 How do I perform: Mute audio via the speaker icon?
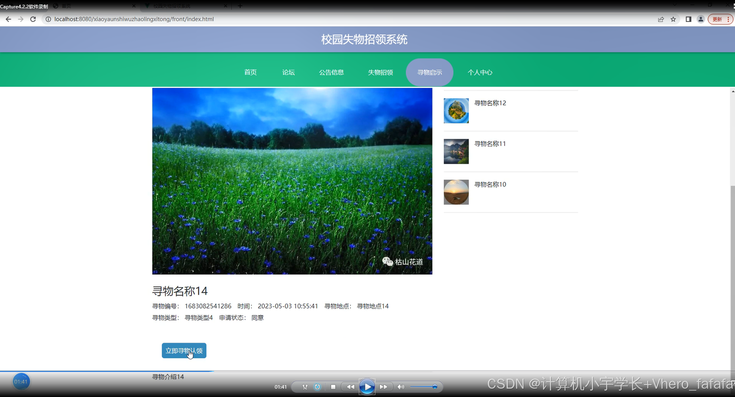(401, 386)
